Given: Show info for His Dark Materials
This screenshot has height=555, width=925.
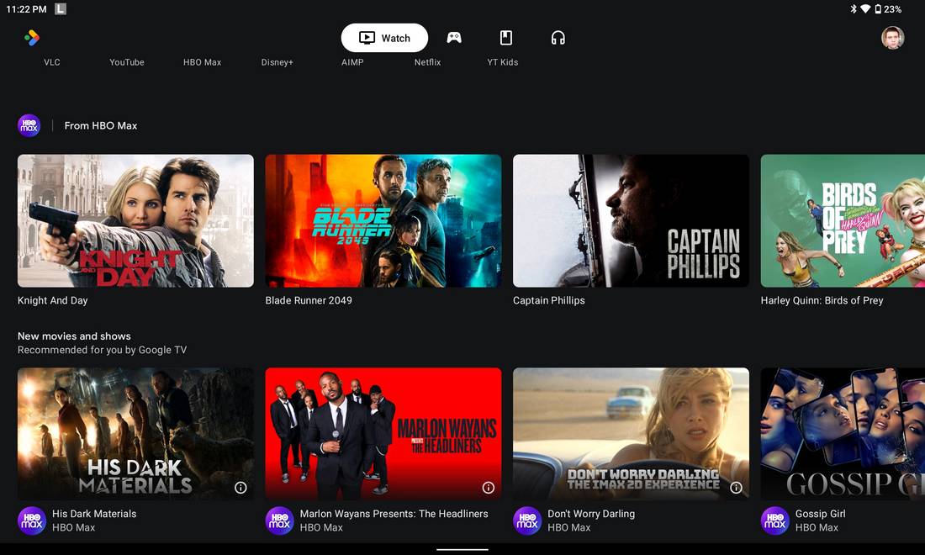Looking at the screenshot, I should (240, 488).
